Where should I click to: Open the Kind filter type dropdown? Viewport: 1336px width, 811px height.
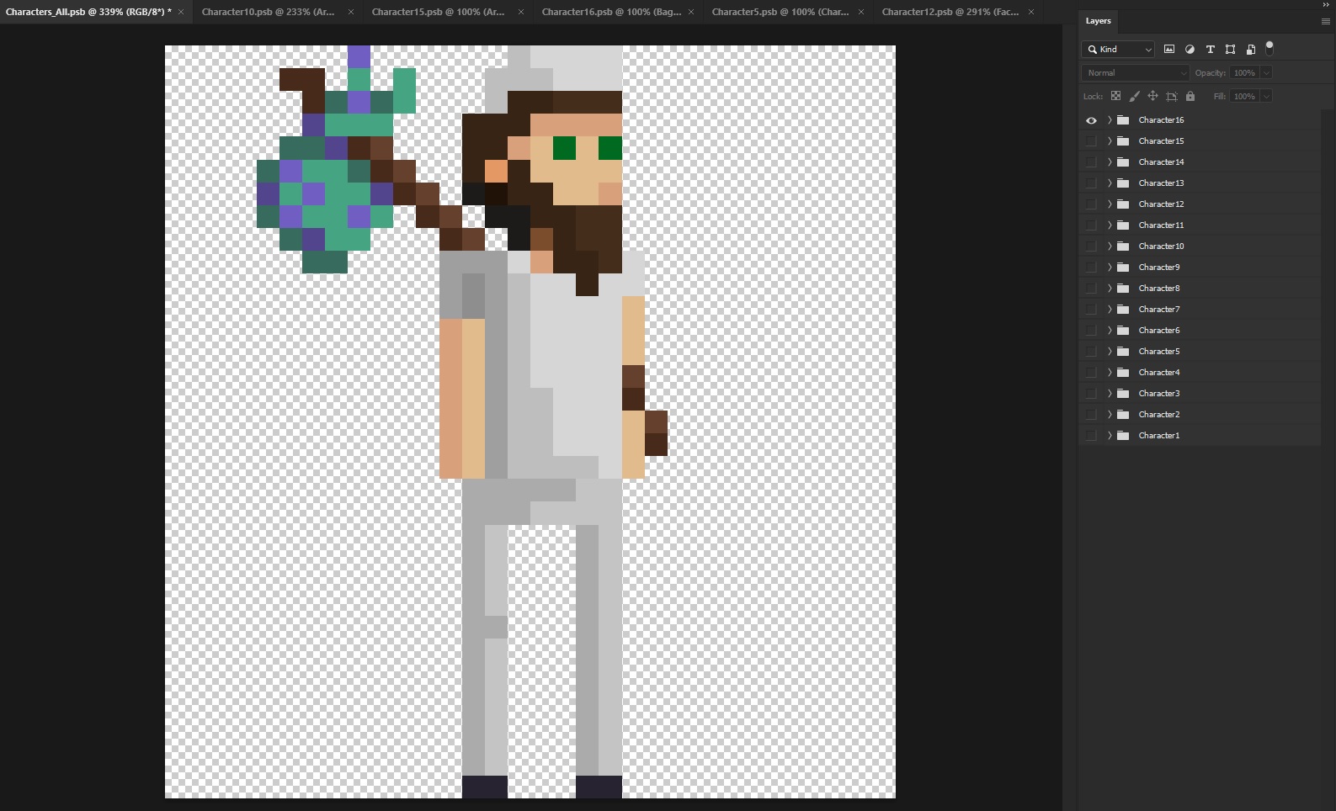(1118, 50)
